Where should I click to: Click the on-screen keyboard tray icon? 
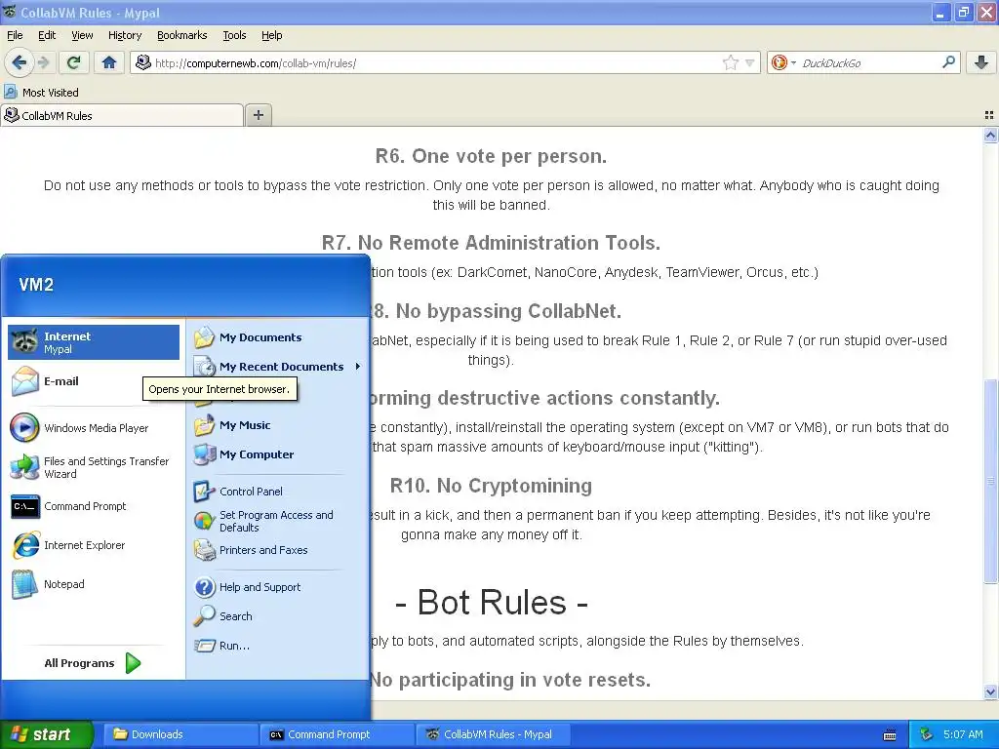click(890, 735)
